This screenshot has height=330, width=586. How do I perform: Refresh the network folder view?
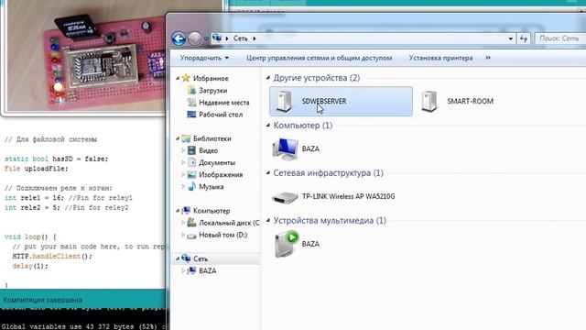(524, 38)
